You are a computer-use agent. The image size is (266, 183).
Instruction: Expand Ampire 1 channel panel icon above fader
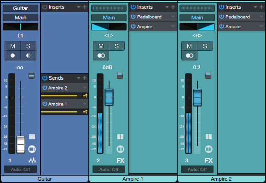tap(120, 76)
